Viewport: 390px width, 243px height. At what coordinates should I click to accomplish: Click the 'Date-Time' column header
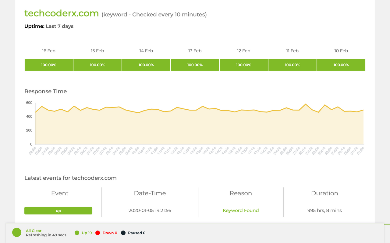click(x=150, y=193)
